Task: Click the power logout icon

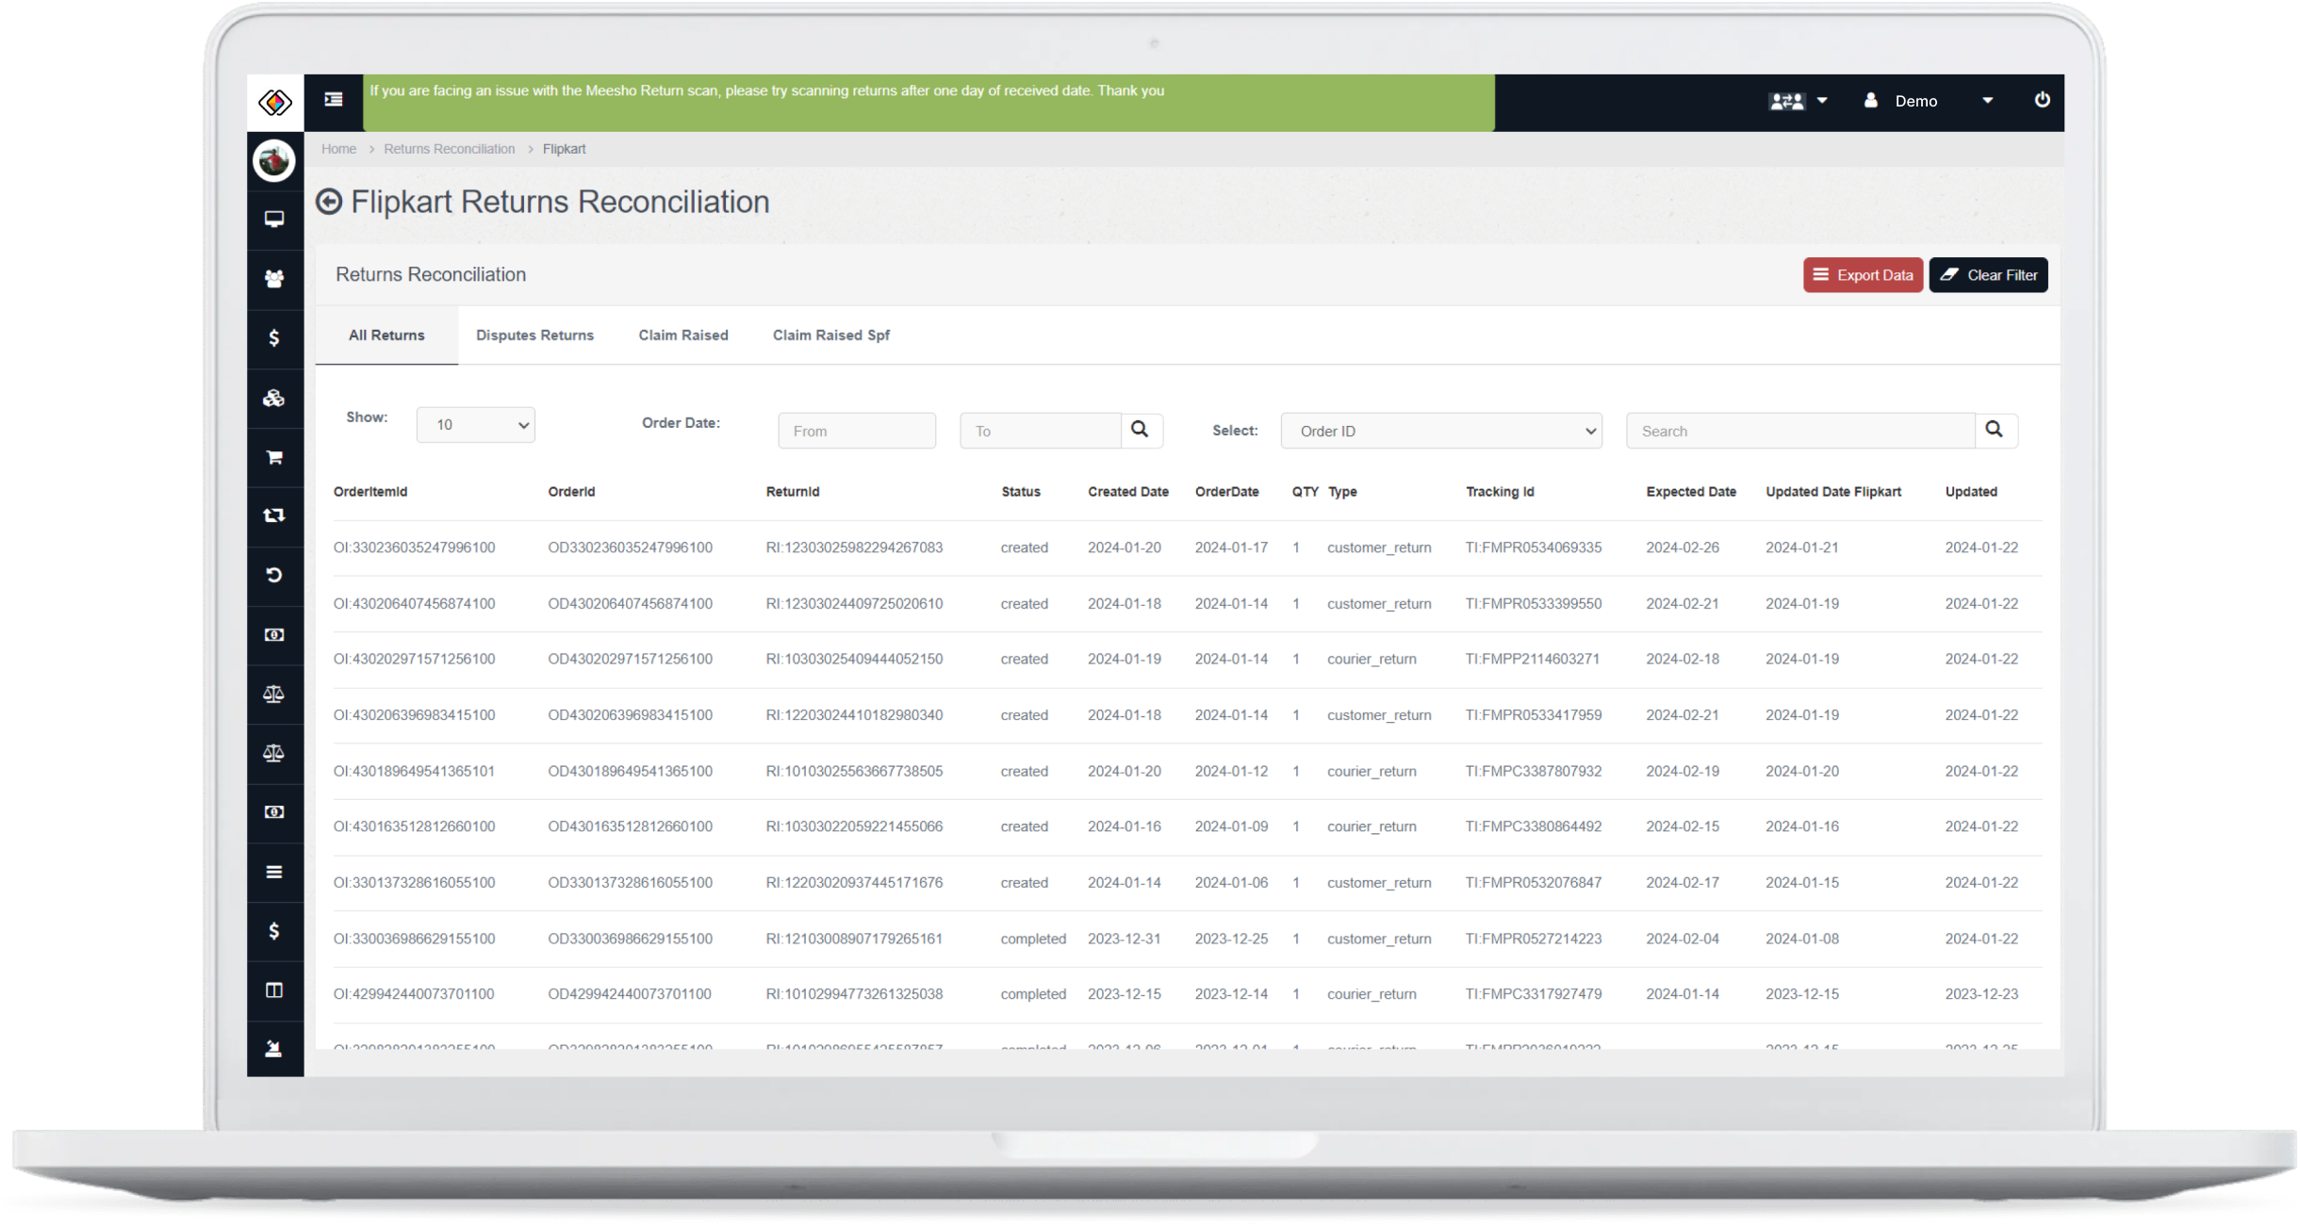Action: (2042, 100)
